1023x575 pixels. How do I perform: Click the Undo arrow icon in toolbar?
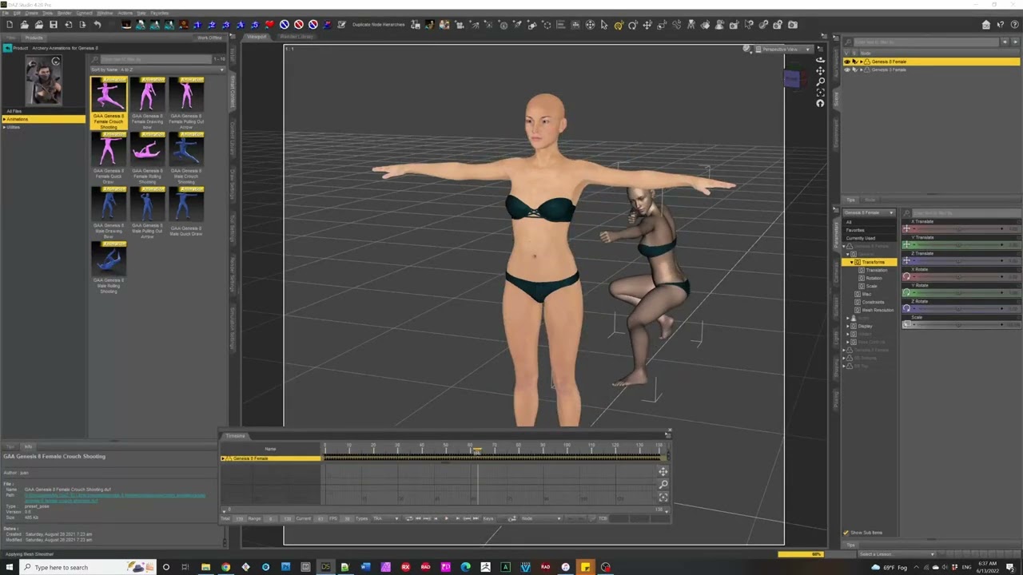pos(97,25)
